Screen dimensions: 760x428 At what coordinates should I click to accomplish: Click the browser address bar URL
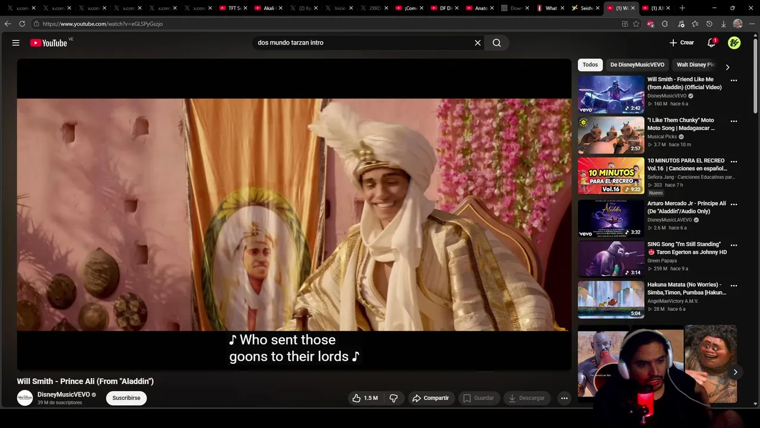pyautogui.click(x=102, y=24)
